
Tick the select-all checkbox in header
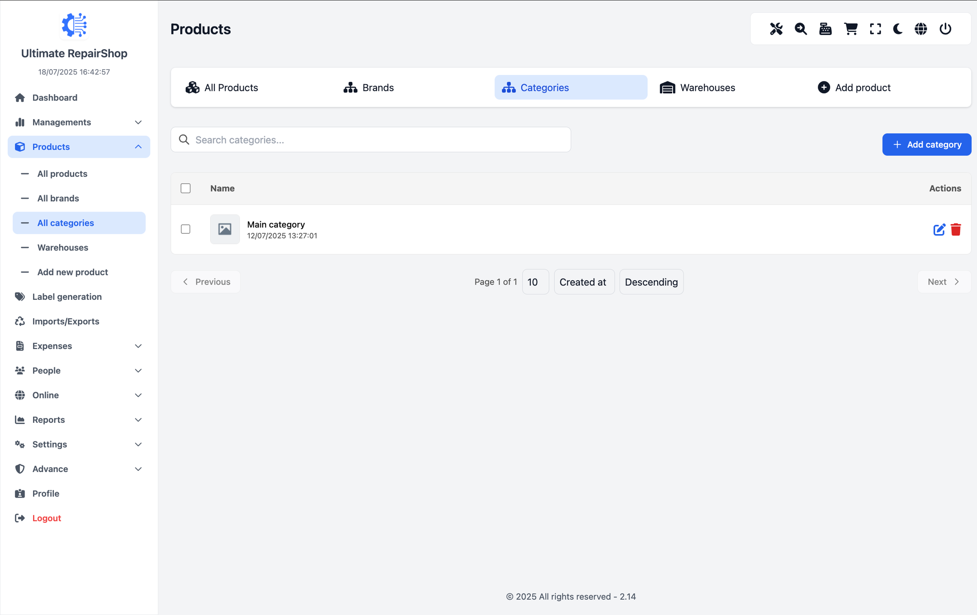tap(185, 188)
